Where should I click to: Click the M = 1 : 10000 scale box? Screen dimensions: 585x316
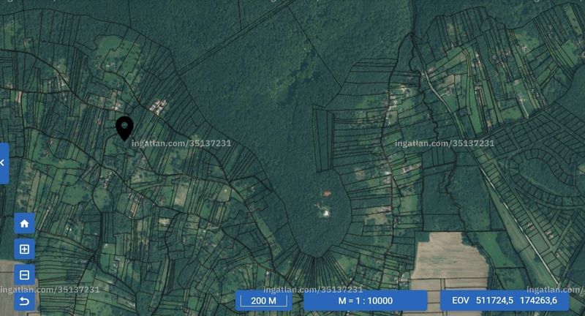pyautogui.click(x=365, y=301)
